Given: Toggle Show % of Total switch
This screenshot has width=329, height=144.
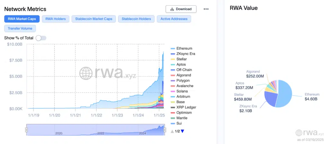Looking at the screenshot, I should click(x=41, y=38).
